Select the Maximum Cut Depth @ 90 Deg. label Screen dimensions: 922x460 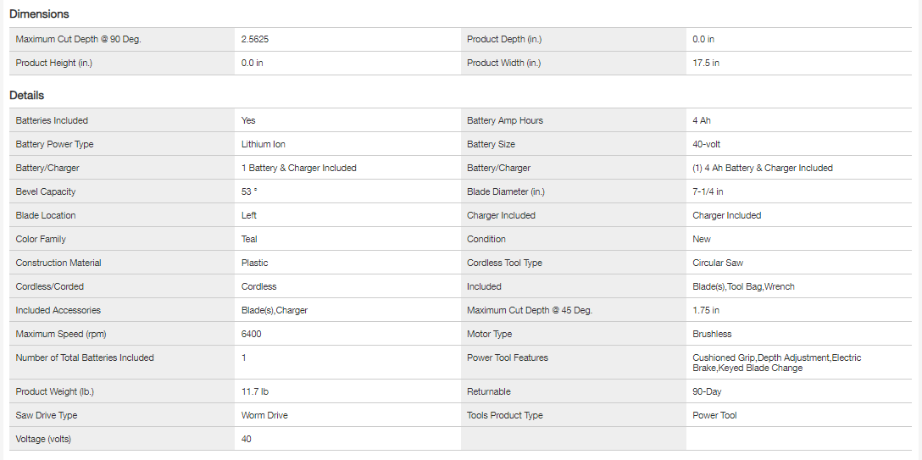point(78,39)
